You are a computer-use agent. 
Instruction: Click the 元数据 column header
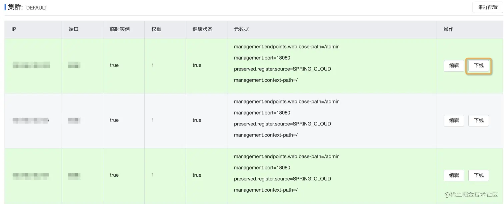(241, 29)
